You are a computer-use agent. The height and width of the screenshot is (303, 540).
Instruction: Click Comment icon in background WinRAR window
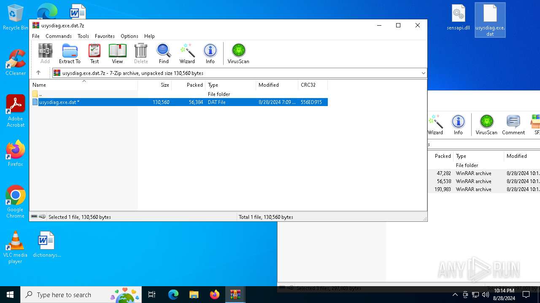coord(513,125)
